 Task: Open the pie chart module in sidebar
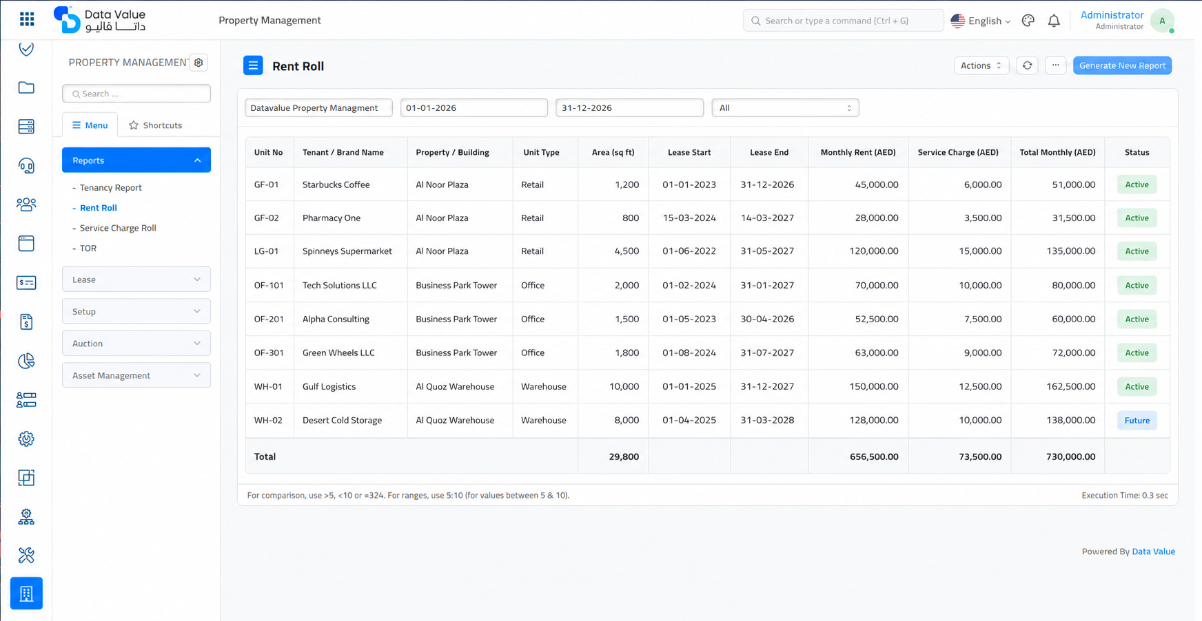(x=26, y=361)
